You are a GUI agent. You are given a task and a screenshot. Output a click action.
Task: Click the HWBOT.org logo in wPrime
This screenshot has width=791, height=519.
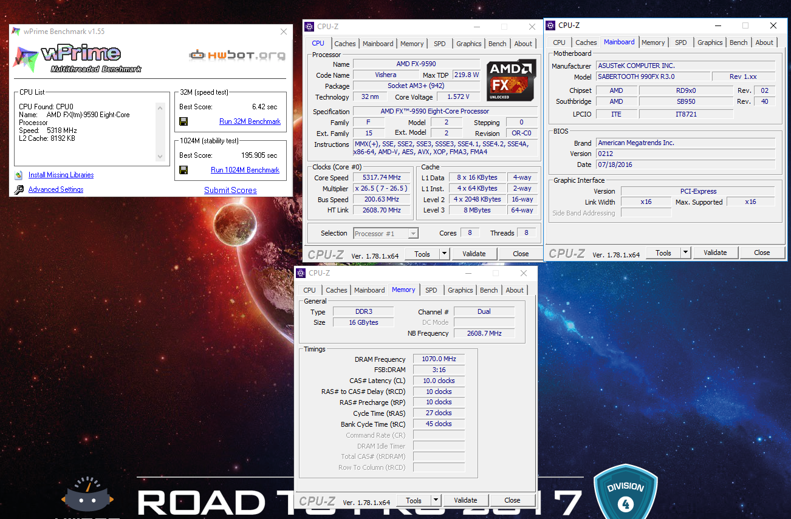[237, 55]
